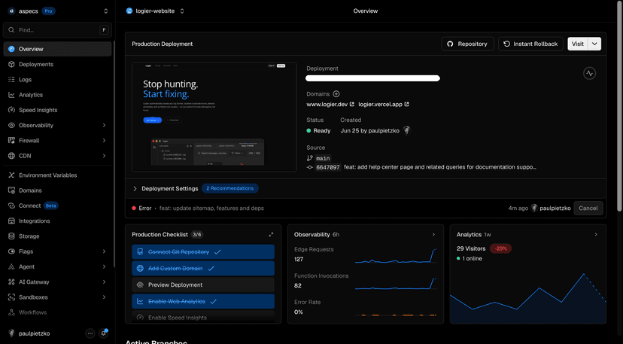
Task: Click the Connect Git Repository checklist item
Action: click(203, 251)
